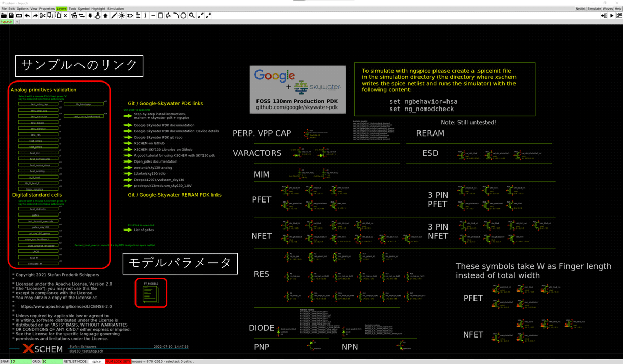The height and width of the screenshot is (364, 623).
Task: Click the down-arrow descend schematic icon
Action: 90,16
